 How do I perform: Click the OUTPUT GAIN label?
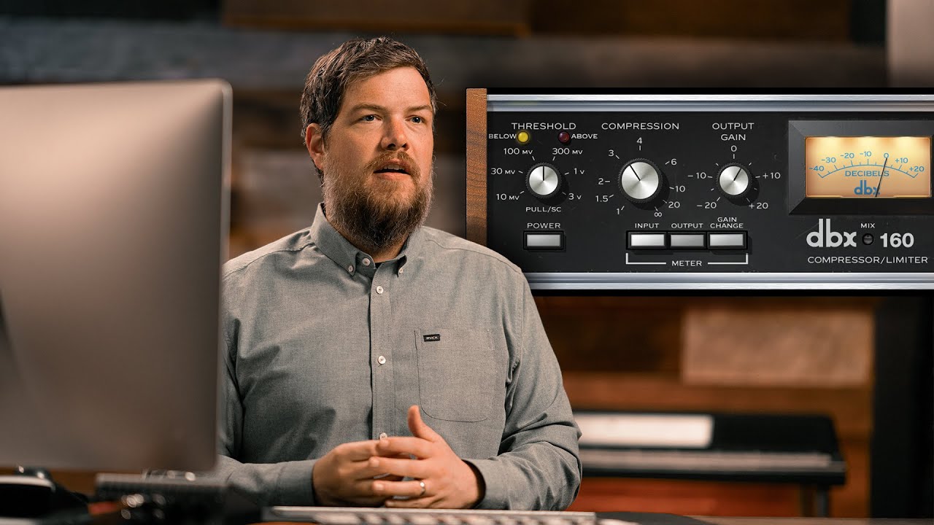[x=733, y=131]
